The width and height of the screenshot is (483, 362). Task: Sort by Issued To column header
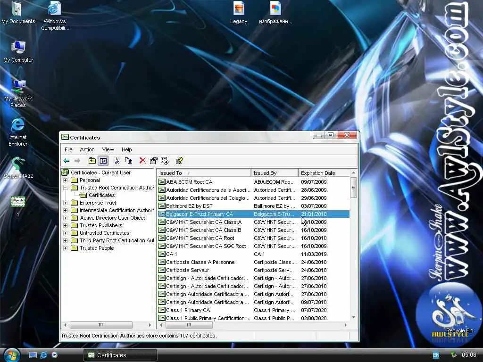(x=204, y=173)
